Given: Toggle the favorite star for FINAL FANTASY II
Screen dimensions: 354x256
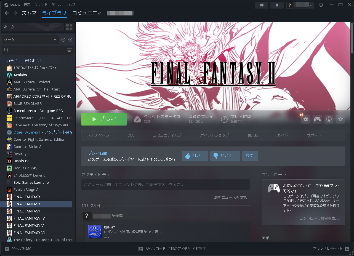Looking at the screenshot, I should tap(340, 119).
